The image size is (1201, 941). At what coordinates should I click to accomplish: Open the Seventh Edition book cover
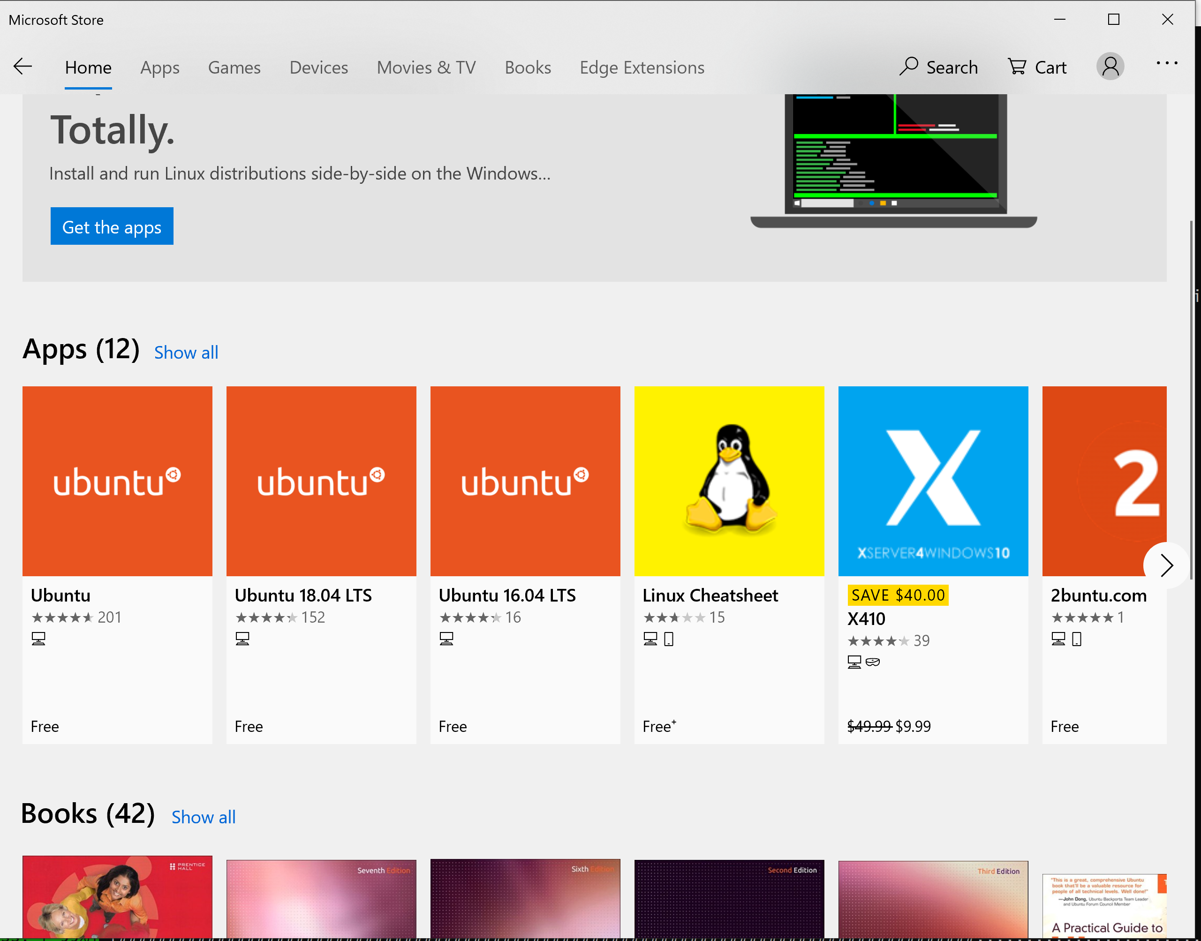321,899
